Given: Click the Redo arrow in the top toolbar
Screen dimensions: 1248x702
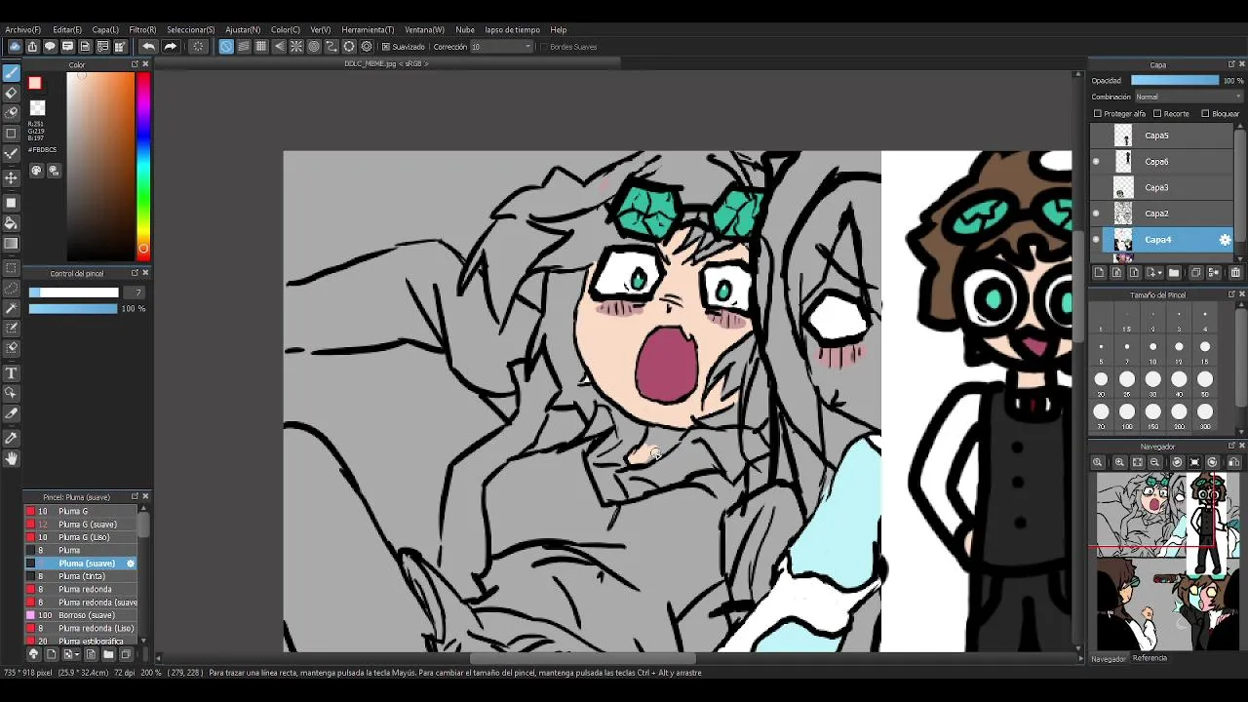Looking at the screenshot, I should (171, 47).
